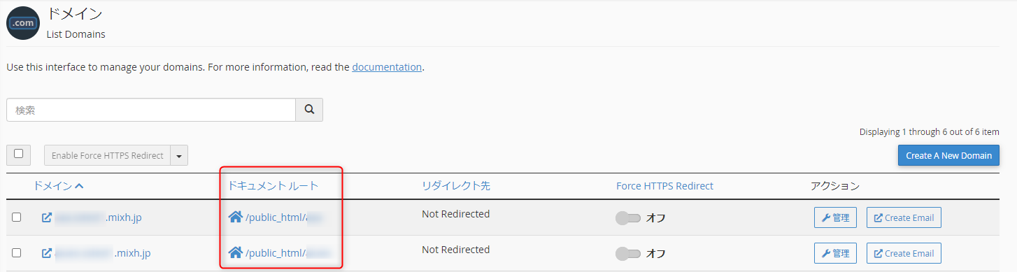Open first row domain external link icon
Image resolution: width=1017 pixels, height=272 pixels.
(47, 217)
